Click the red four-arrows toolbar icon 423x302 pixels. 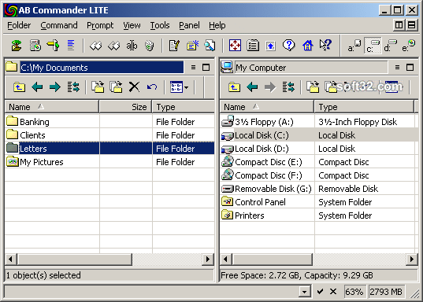pos(235,46)
